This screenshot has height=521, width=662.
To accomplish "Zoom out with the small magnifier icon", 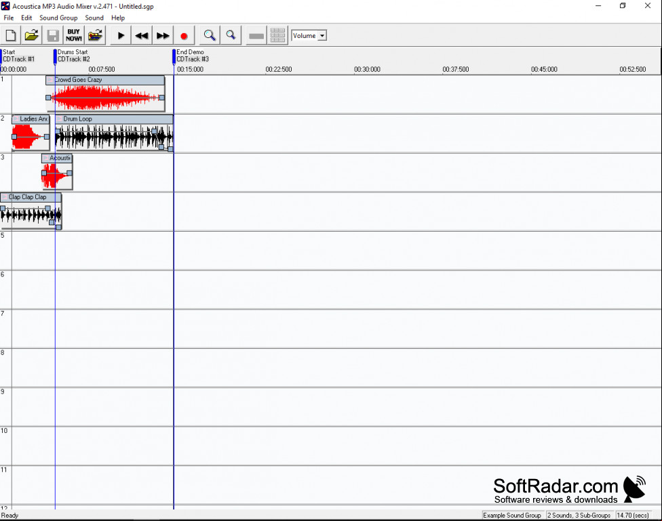I will pos(231,36).
